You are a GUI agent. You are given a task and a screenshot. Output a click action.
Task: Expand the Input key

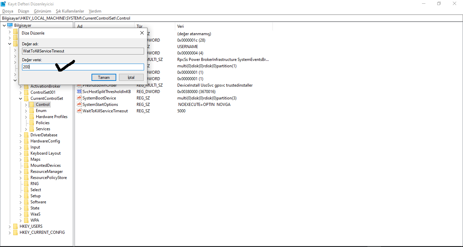(20, 147)
